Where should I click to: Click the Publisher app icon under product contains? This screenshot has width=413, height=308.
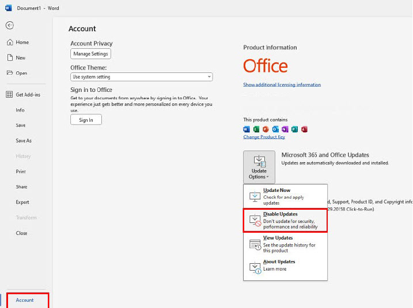[x=294, y=129]
